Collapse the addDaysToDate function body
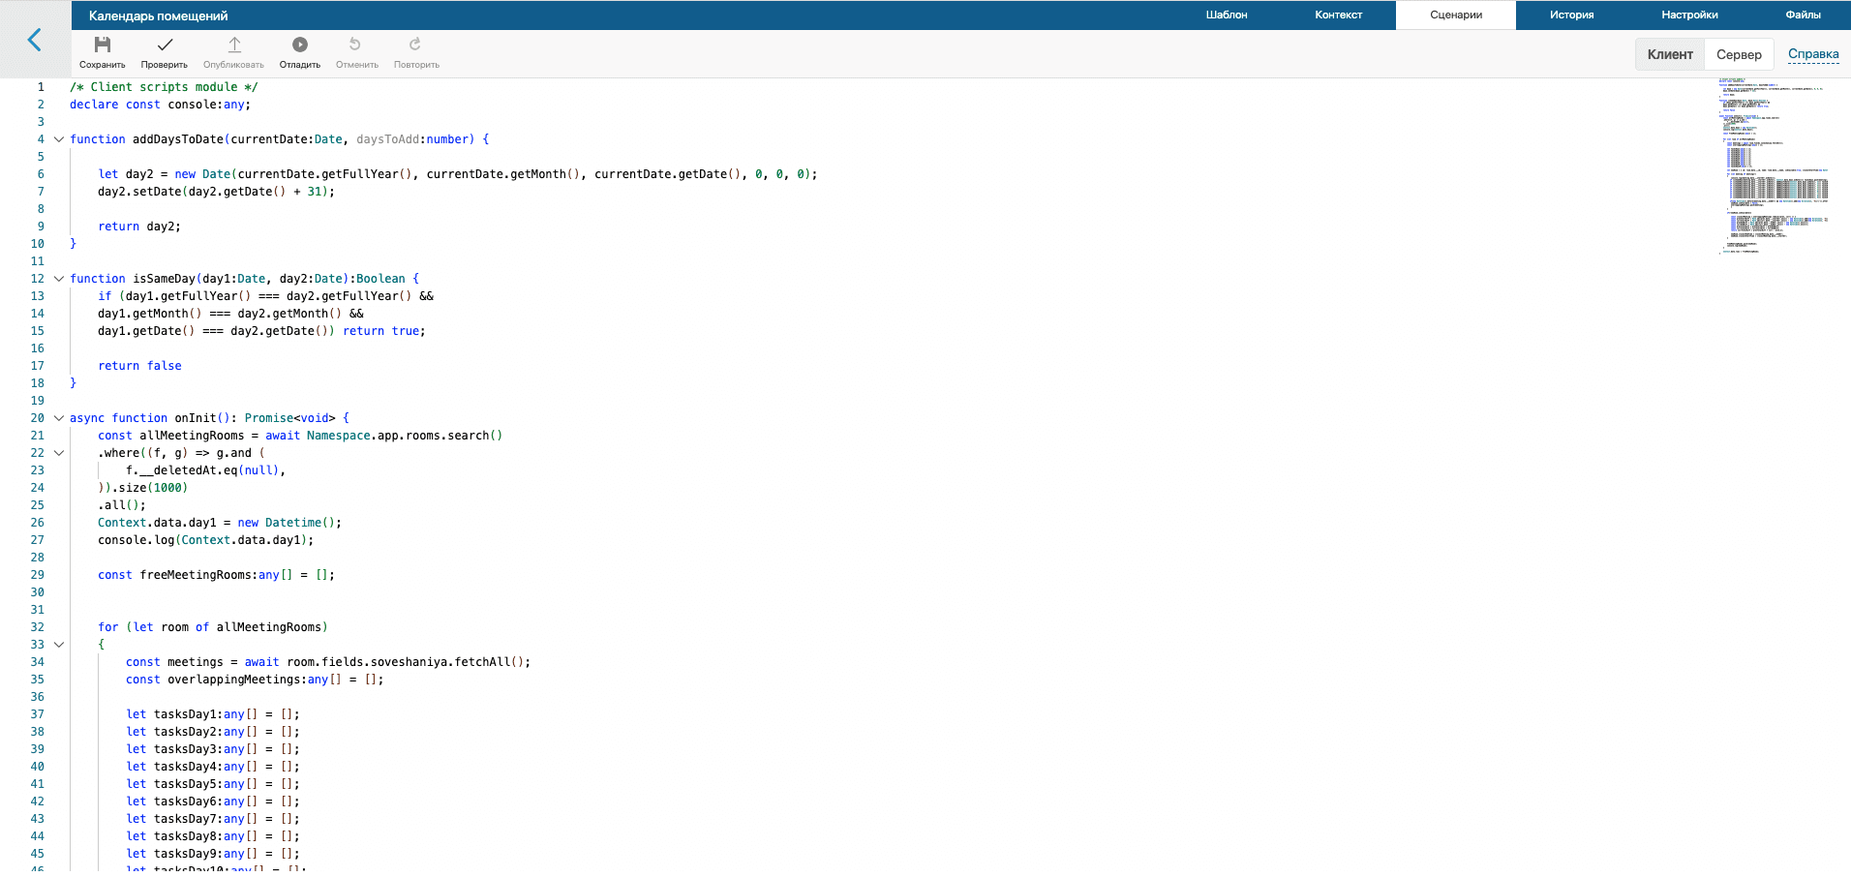Screen dimensions: 1851x877 pos(58,138)
